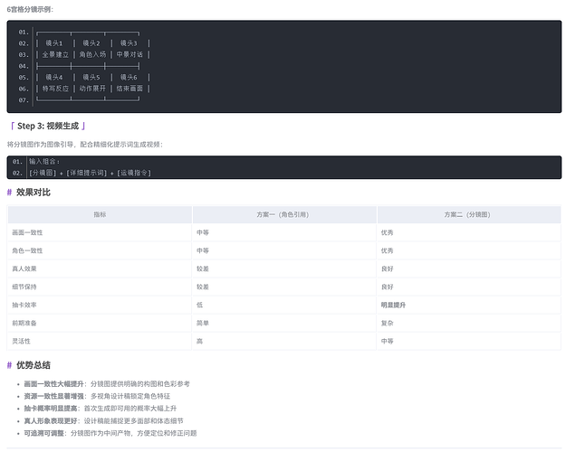Click '[运镜指令]' in the input code block
566x452 pixels.
[x=134, y=173]
